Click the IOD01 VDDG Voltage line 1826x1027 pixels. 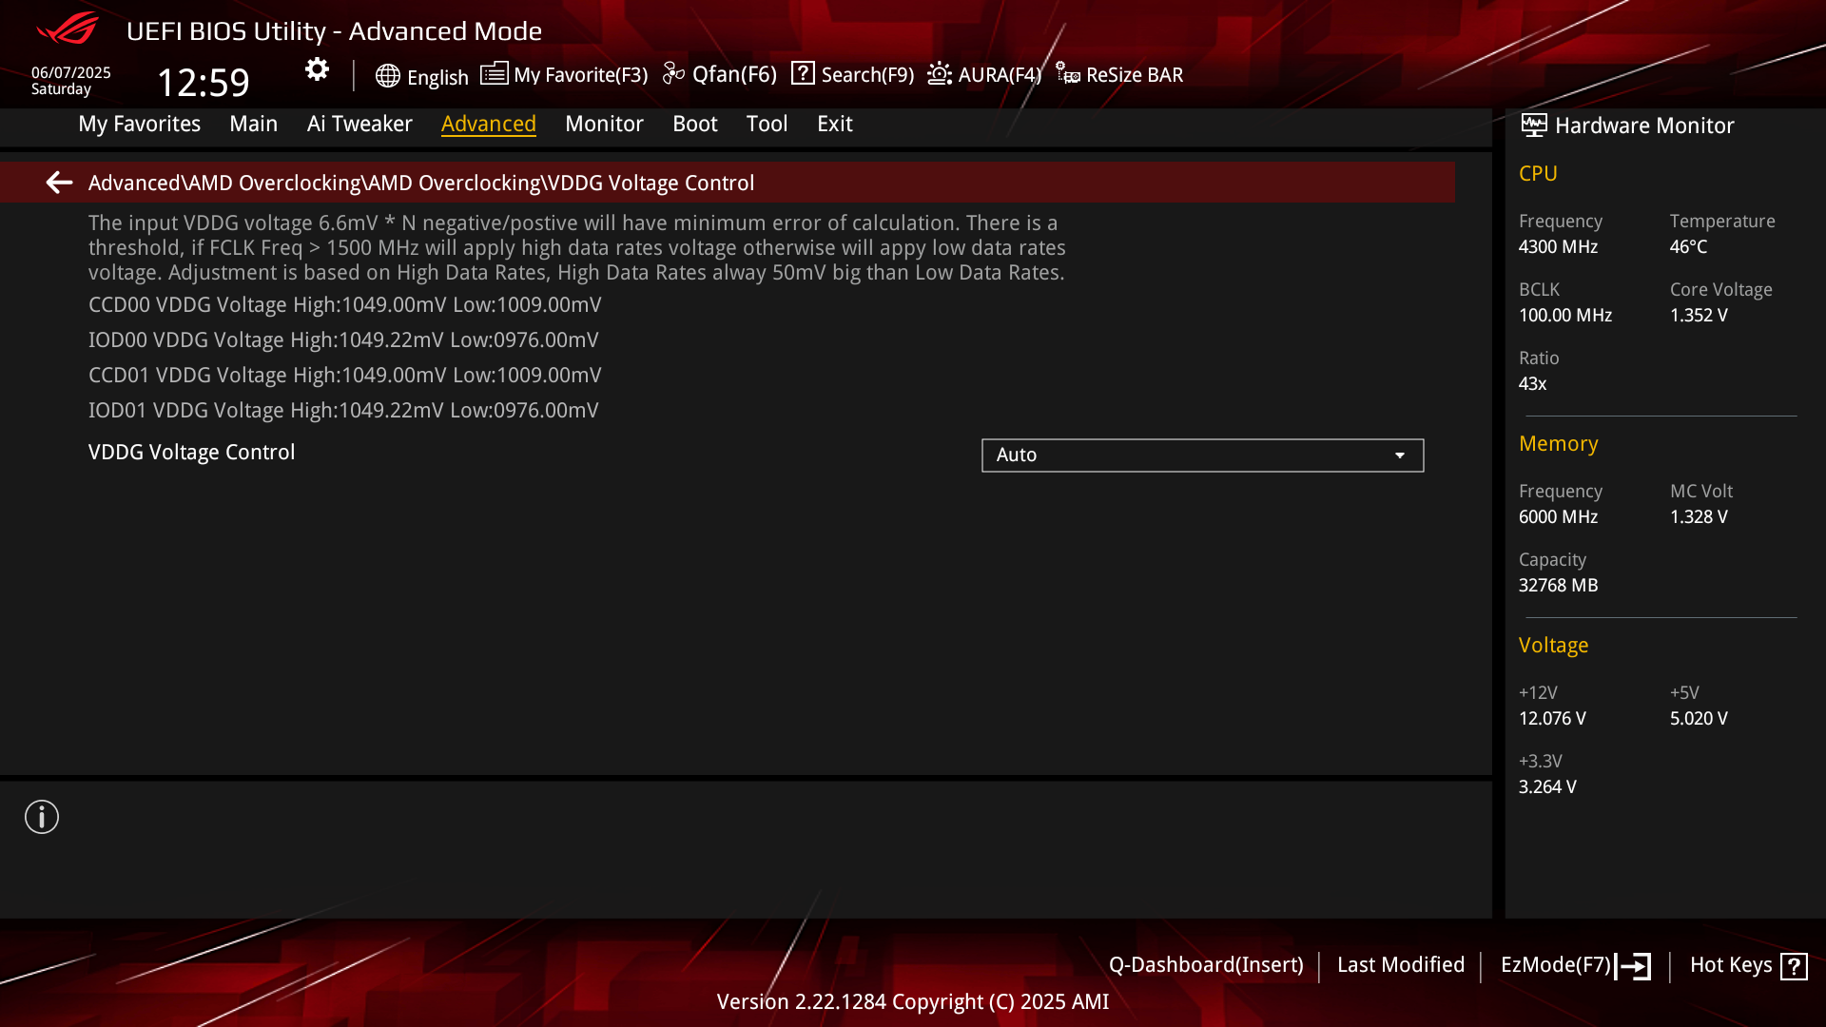point(343,411)
